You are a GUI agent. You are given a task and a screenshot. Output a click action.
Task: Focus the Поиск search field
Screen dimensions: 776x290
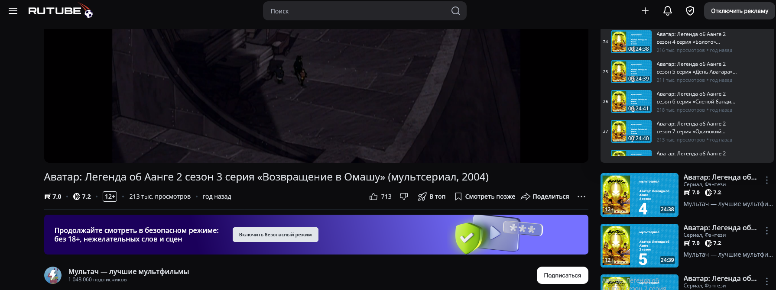click(365, 11)
